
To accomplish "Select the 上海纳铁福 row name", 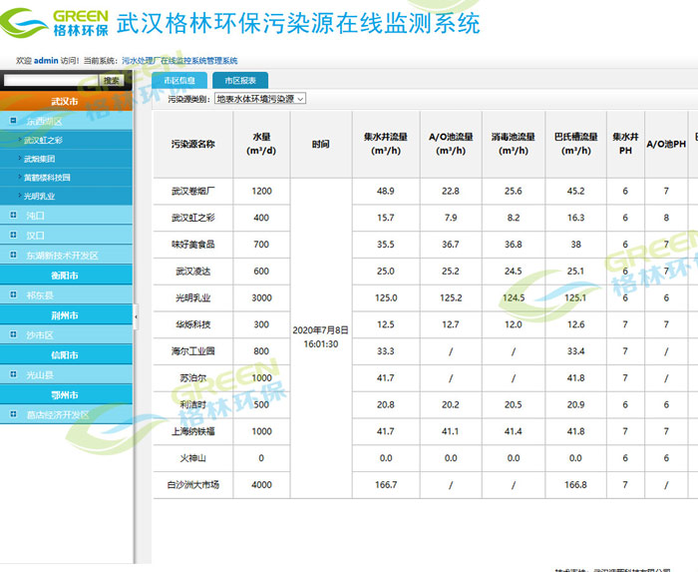I will [193, 431].
